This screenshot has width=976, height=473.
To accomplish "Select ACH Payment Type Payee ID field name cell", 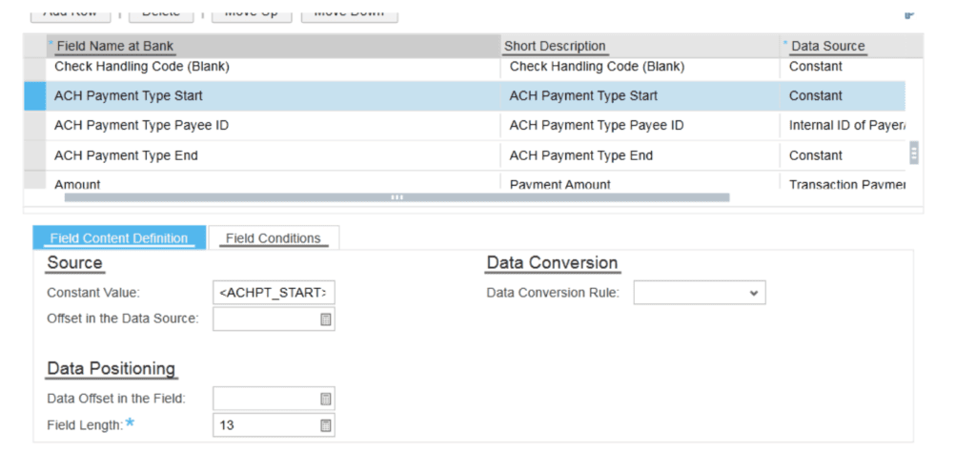I will 274,126.
